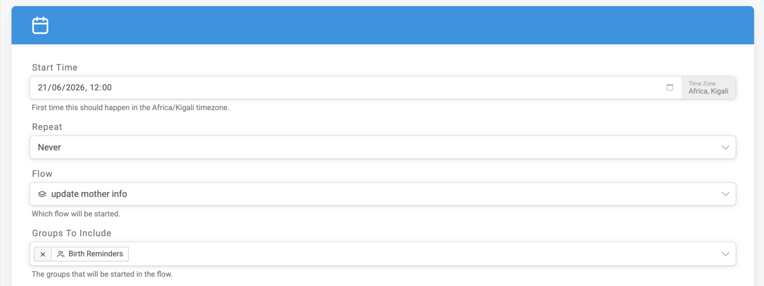Click the Start Time field label
This screenshot has height=286, width=764.
(x=54, y=68)
